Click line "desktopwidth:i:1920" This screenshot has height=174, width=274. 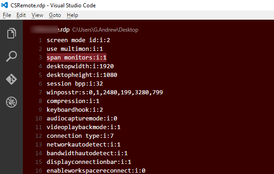point(80,66)
